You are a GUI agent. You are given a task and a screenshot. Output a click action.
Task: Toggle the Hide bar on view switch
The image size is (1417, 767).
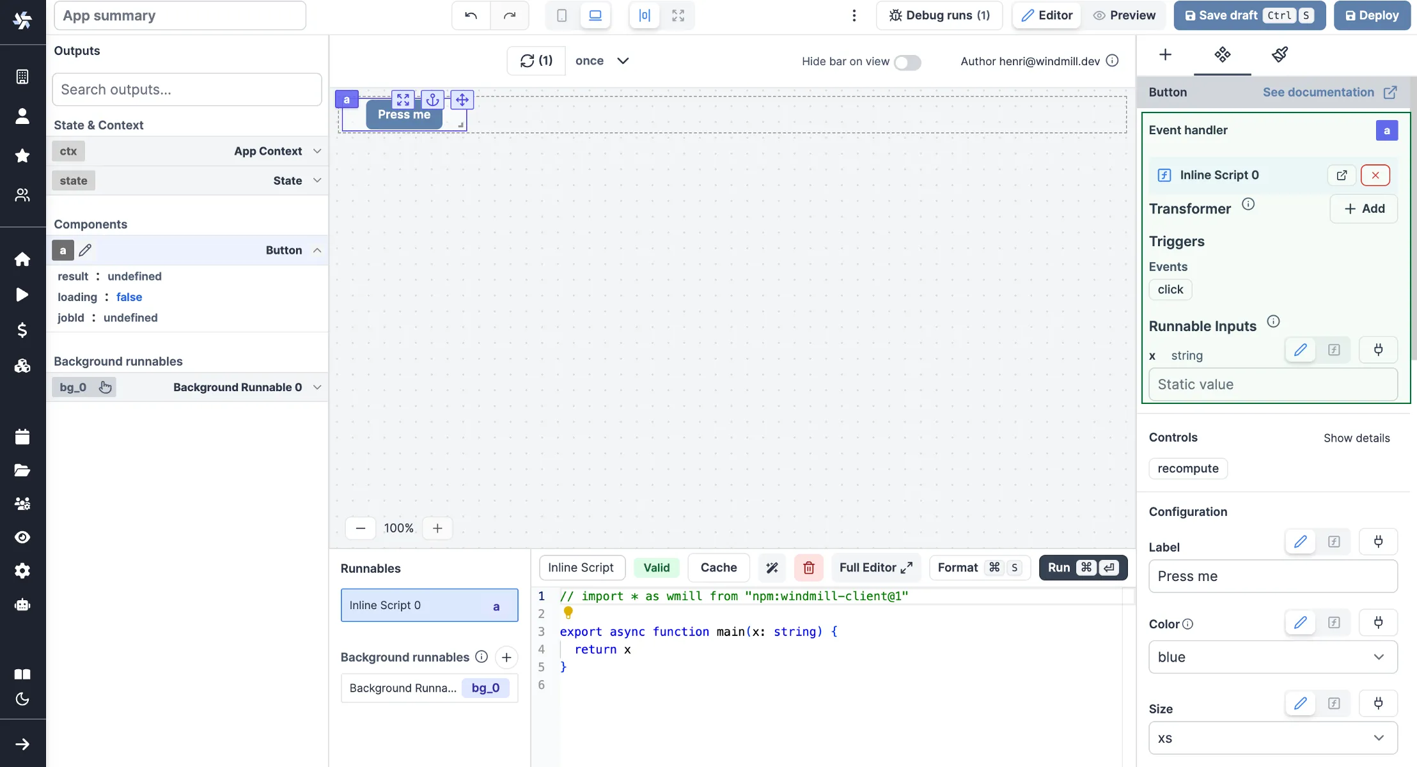[x=908, y=61]
